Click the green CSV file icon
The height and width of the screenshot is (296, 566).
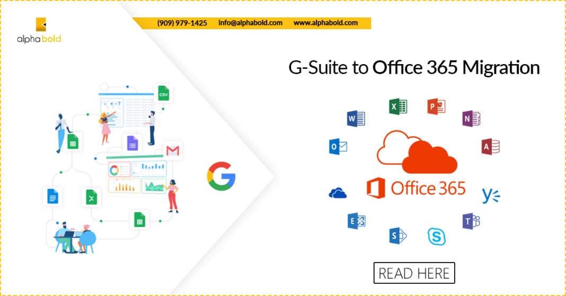coord(163,94)
